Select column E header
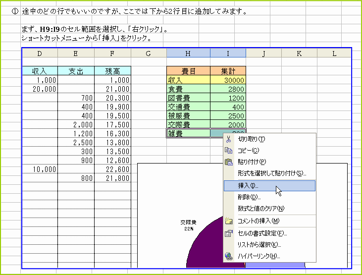The width and height of the screenshot is (362, 275). point(76,54)
